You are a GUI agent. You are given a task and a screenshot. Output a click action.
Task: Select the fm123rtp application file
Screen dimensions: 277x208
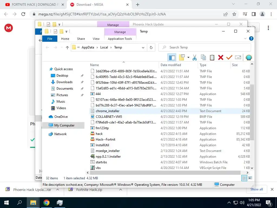pyautogui.click(x=102, y=128)
